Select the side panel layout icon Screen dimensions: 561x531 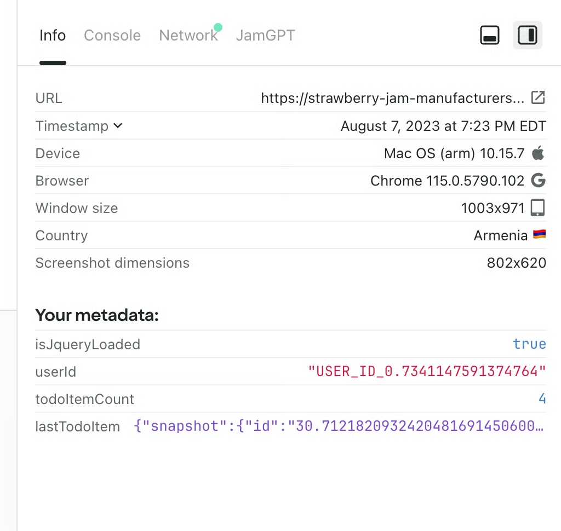point(527,36)
